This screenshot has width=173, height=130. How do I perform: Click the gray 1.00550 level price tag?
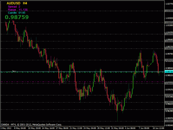click(169, 41)
